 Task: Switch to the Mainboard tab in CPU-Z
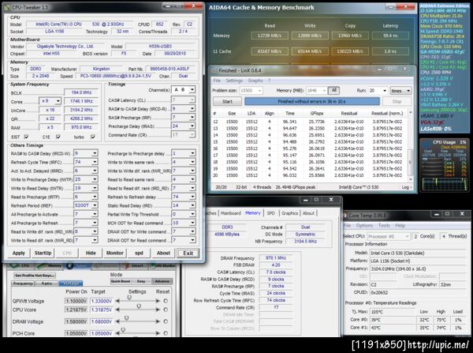[x=231, y=213]
